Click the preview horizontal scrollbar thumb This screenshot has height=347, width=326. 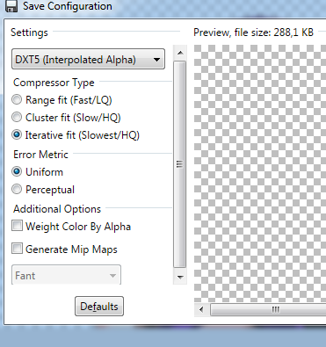pos(268,309)
